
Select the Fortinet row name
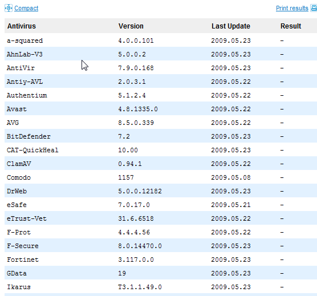pyautogui.click(x=23, y=259)
